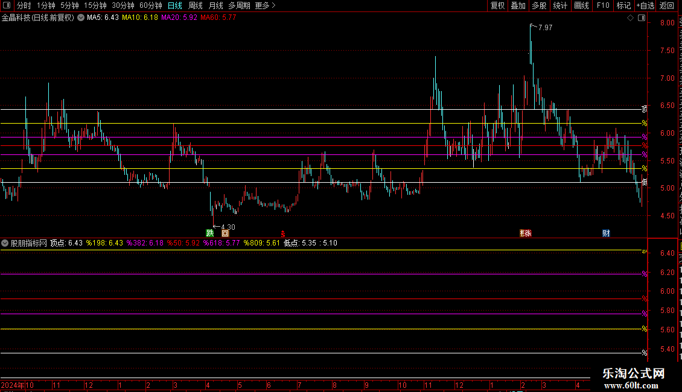Expand the 更多 periods menu

click(x=266, y=5)
